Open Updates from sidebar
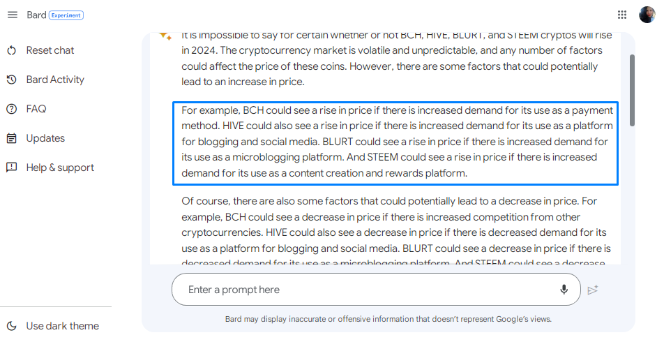 [45, 138]
